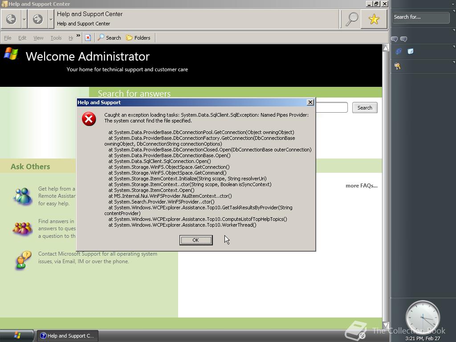The width and height of the screenshot is (456, 342).
Task: Open the truncated Help menu
Action: coord(71,38)
